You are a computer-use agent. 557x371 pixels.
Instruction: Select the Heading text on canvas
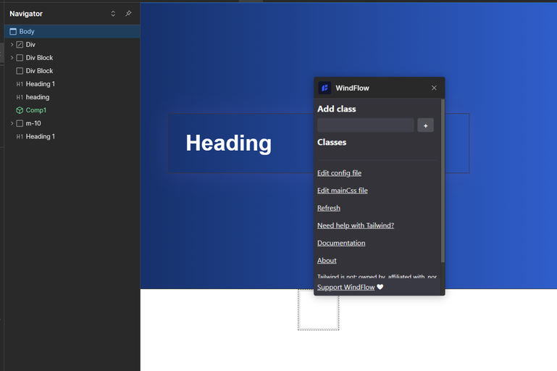(x=229, y=143)
